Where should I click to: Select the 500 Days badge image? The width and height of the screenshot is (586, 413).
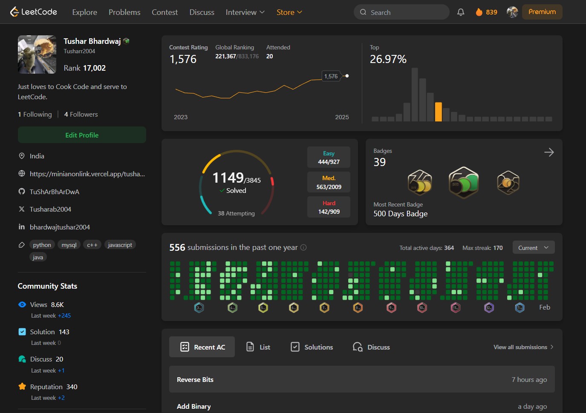[464, 183]
